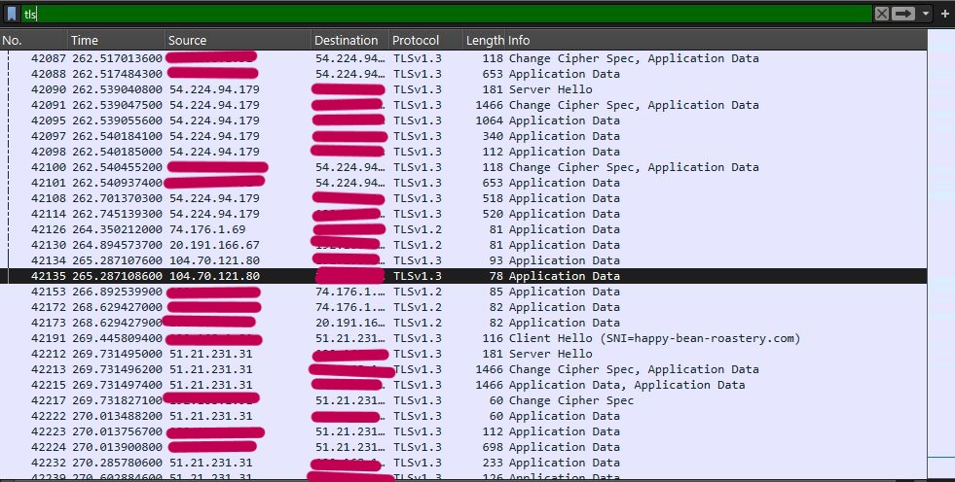The image size is (955, 482).
Task: Select packet 42212 Server Hello
Action: click(463, 354)
